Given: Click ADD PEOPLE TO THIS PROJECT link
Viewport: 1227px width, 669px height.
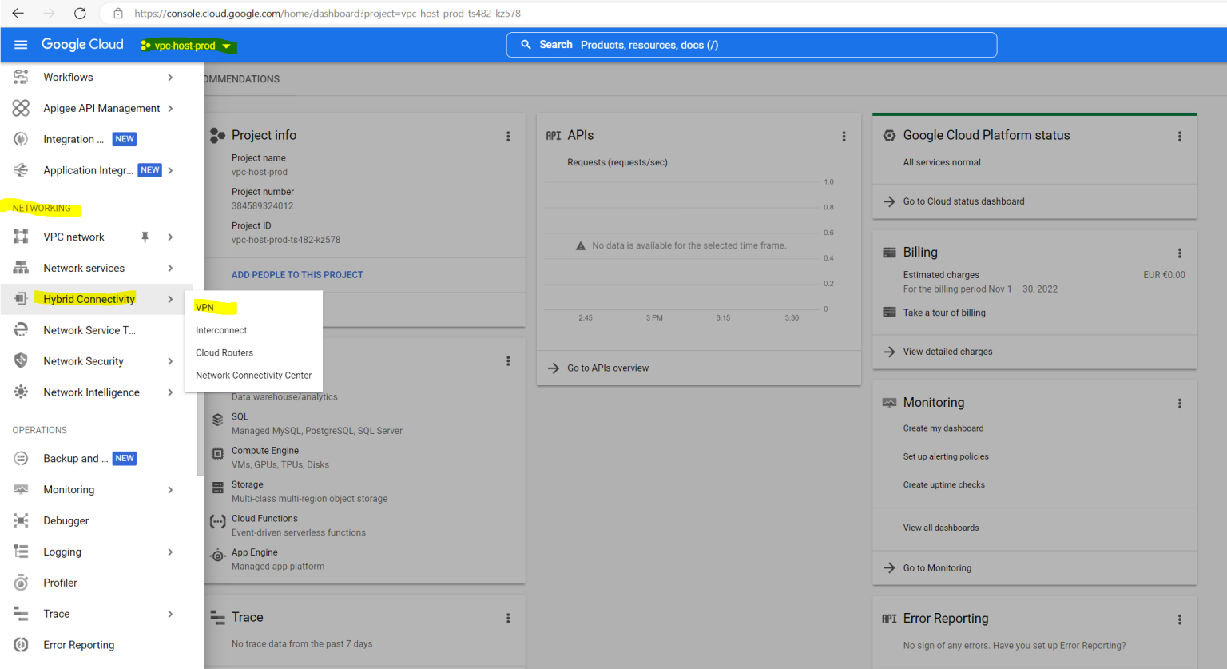Looking at the screenshot, I should click(x=297, y=274).
